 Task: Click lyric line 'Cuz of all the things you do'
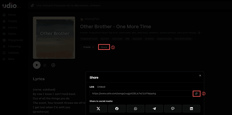coord(51,98)
